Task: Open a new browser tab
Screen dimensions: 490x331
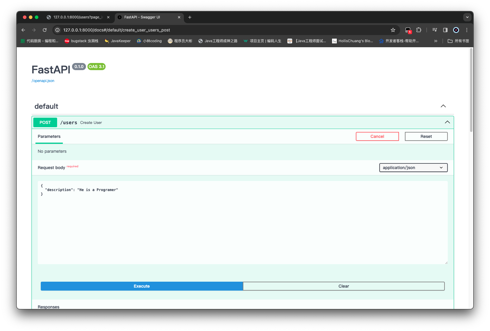Action: tap(190, 17)
